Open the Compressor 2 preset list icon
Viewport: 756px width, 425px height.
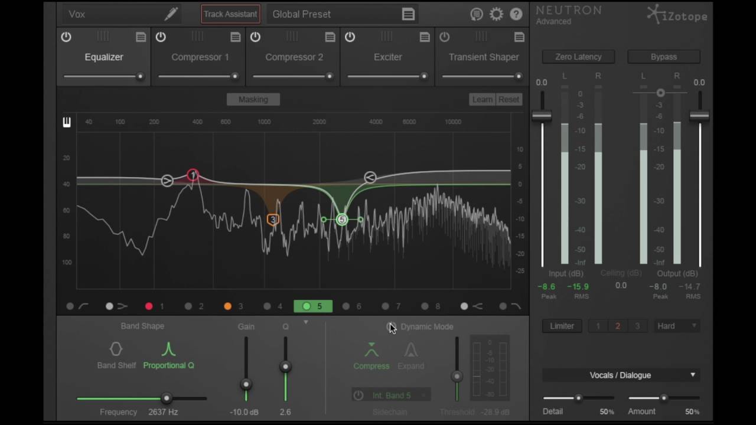pyautogui.click(x=330, y=37)
